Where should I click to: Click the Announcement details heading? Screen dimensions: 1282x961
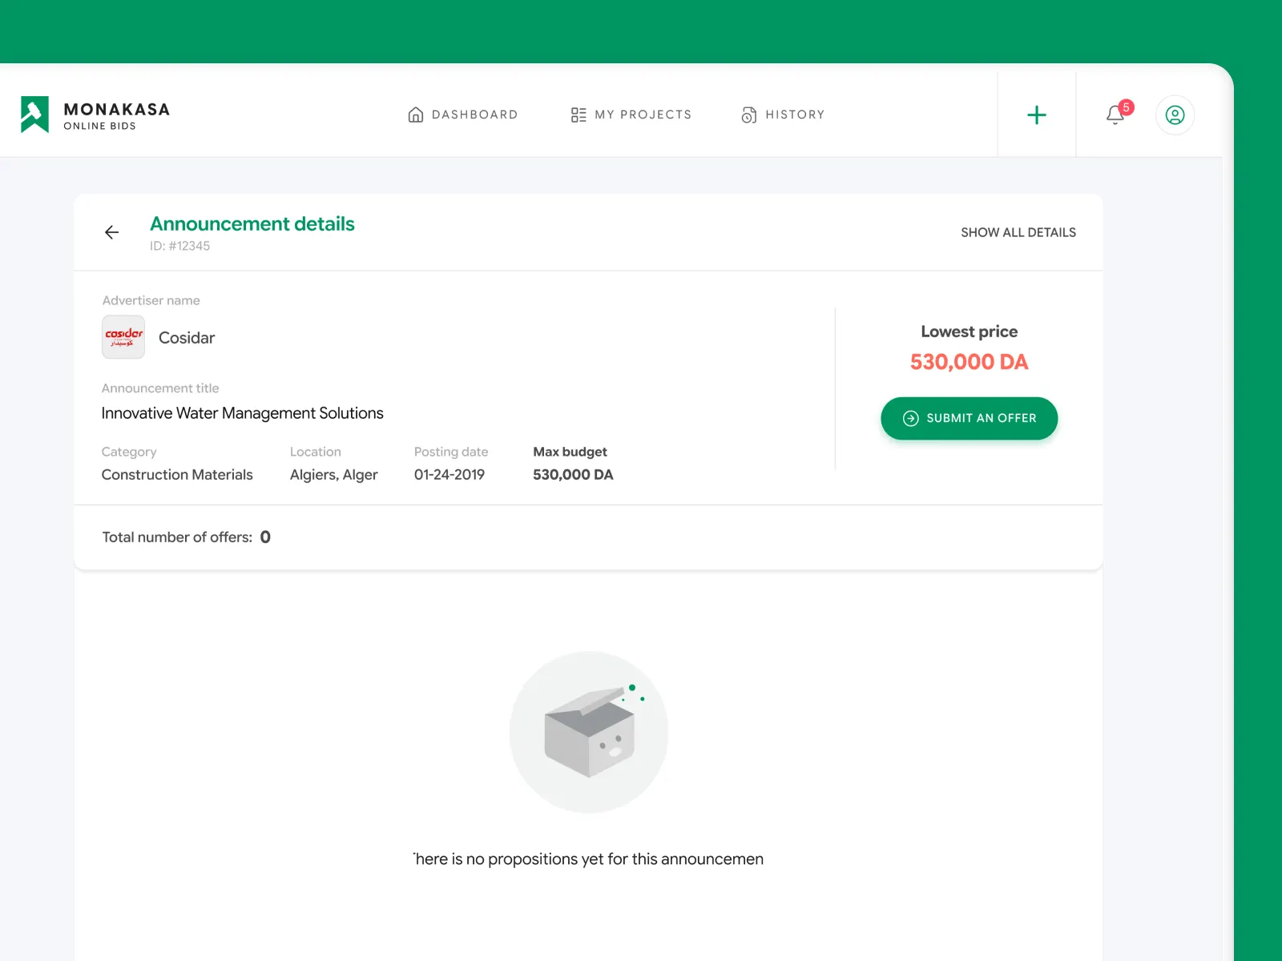[252, 224]
